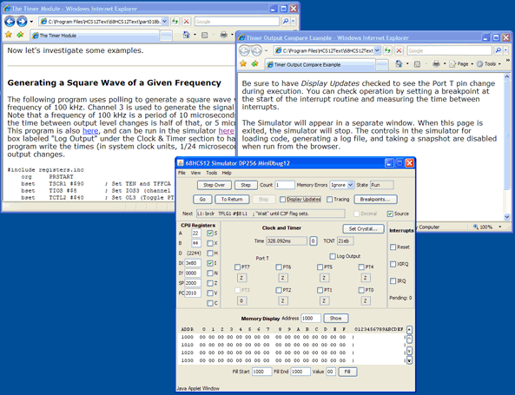
Task: Open address bar dropdown in Output Compare window
Action: coord(377,50)
